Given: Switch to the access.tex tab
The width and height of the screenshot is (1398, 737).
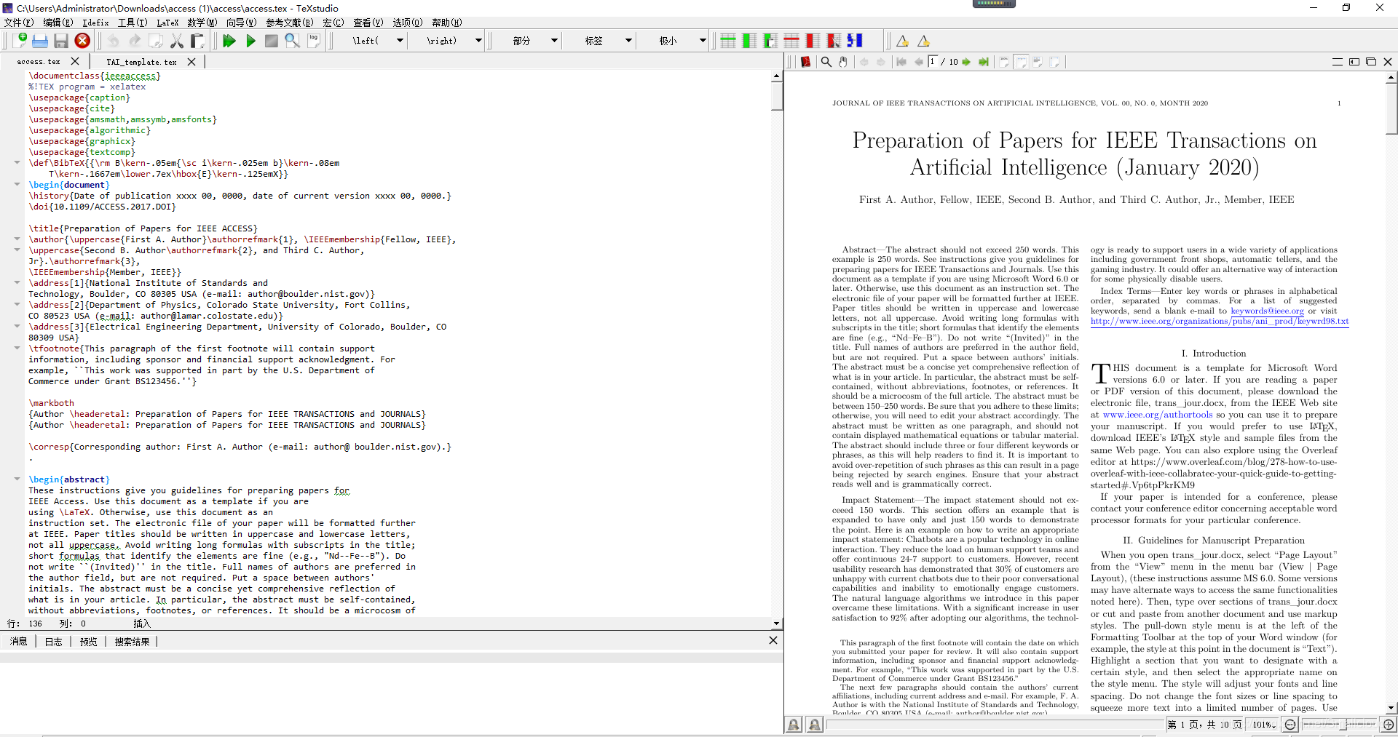Looking at the screenshot, I should tap(39, 62).
